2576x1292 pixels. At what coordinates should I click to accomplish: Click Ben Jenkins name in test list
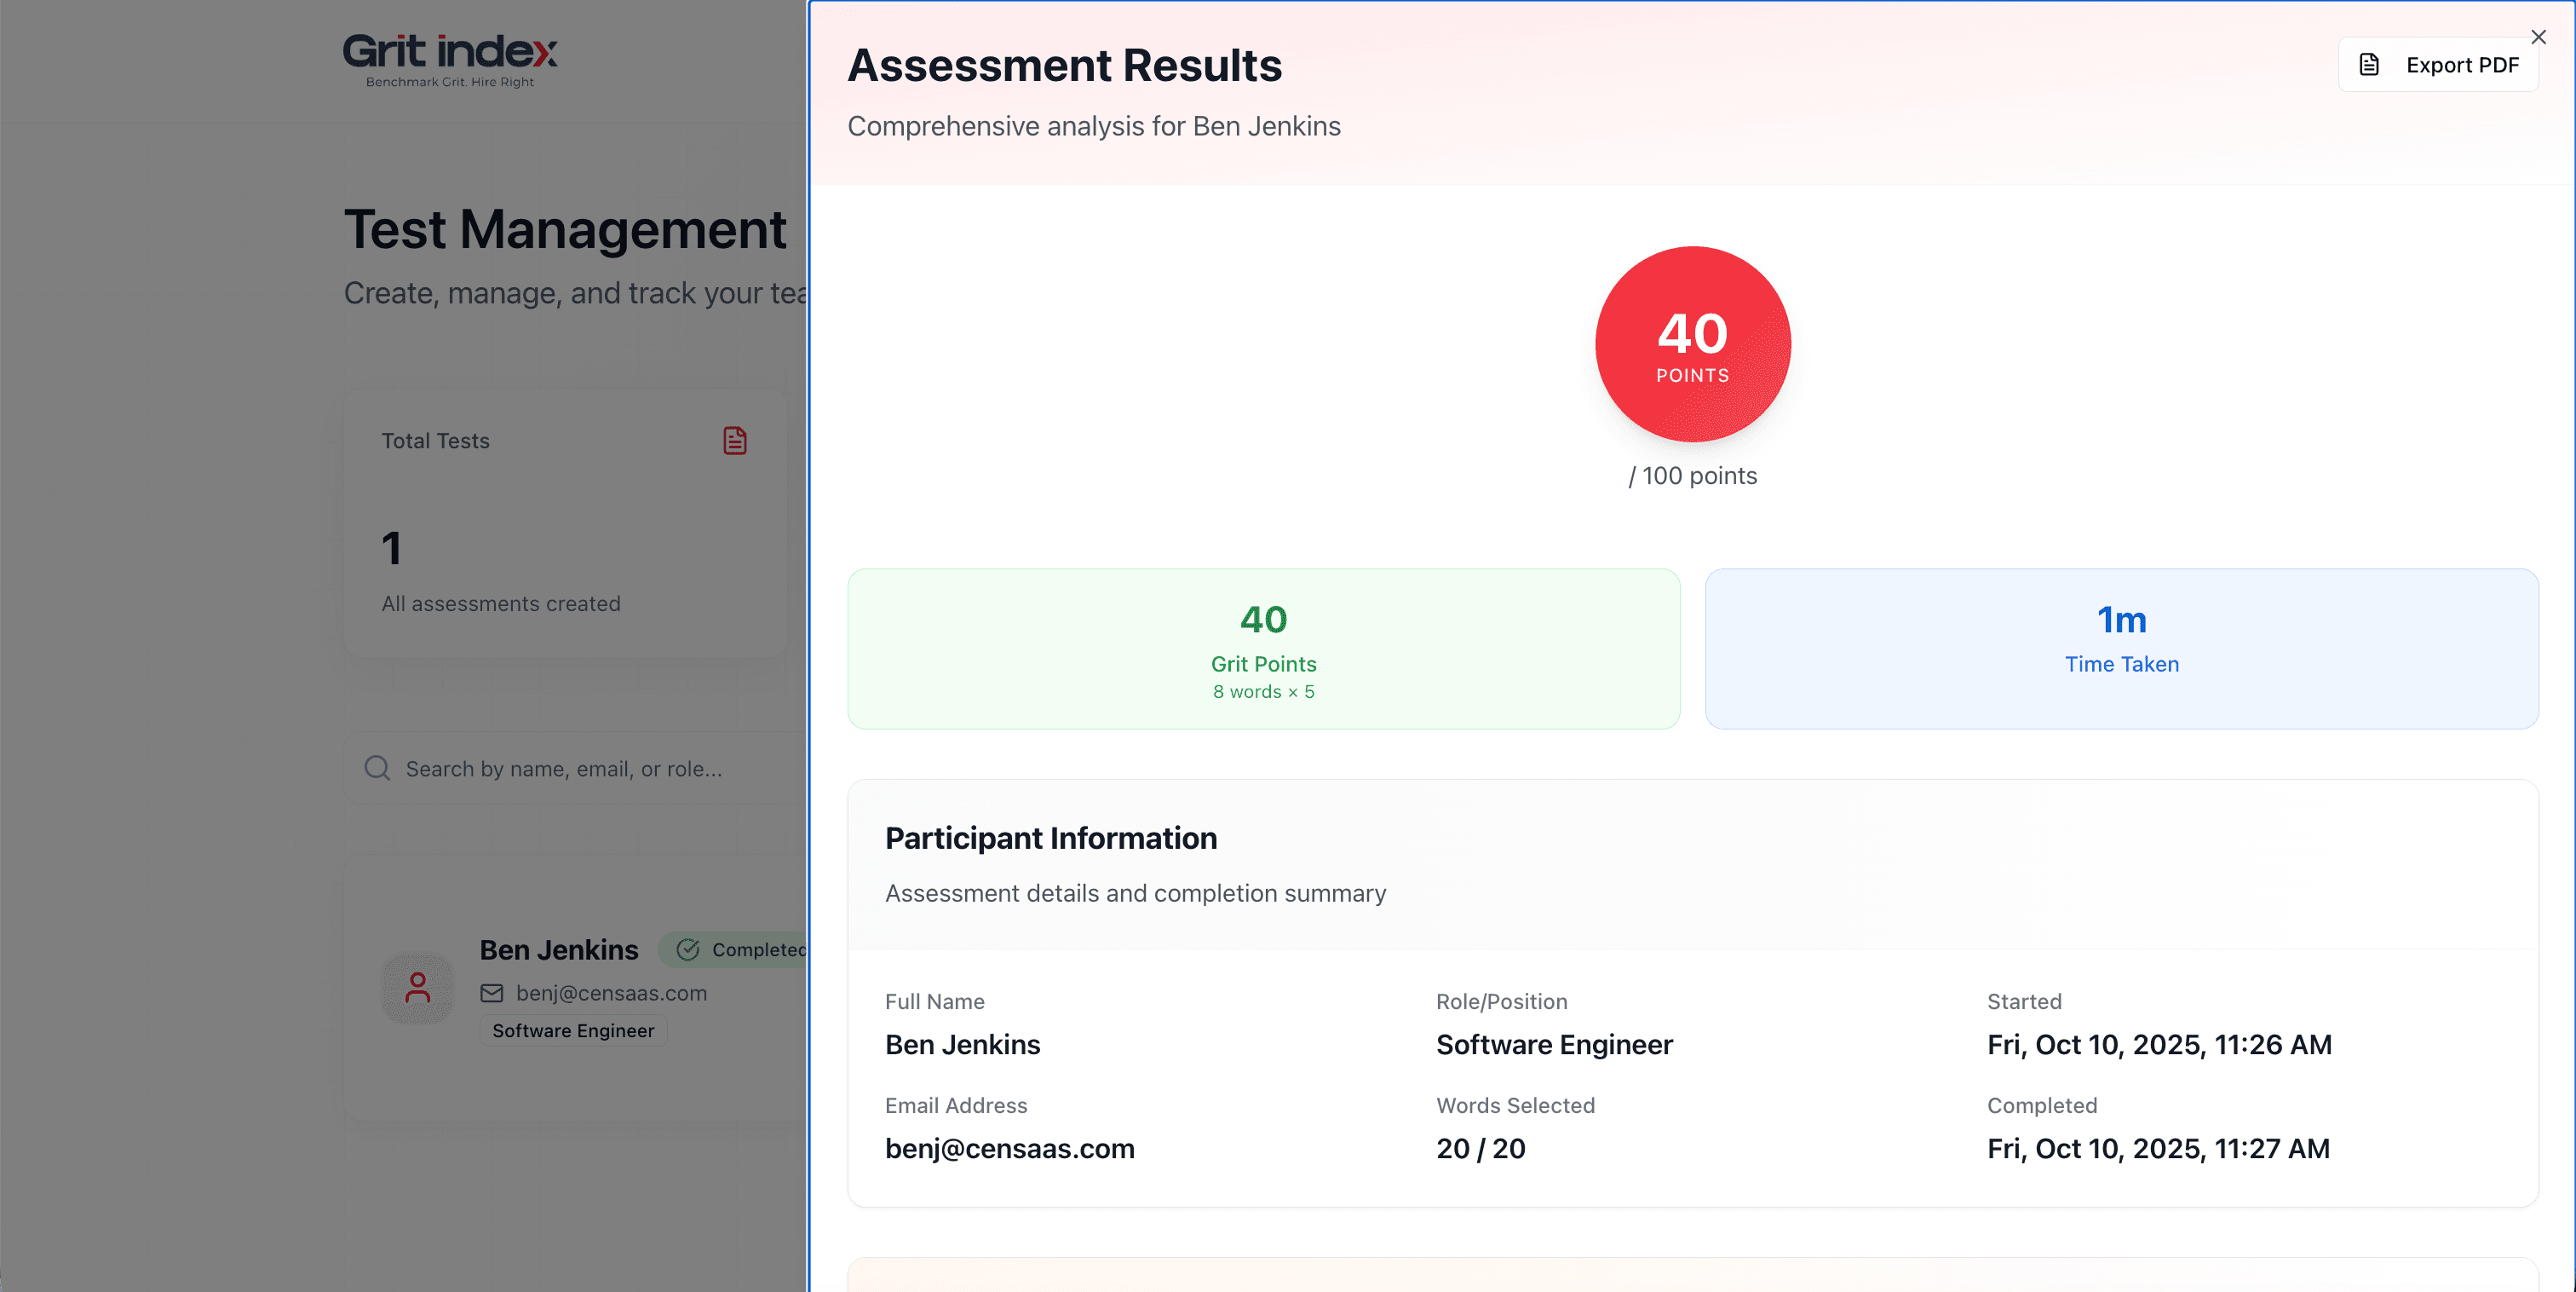coord(559,949)
